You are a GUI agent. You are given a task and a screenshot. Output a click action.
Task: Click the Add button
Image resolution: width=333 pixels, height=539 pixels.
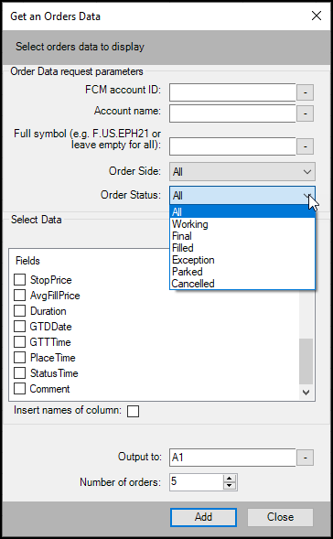[x=203, y=517]
